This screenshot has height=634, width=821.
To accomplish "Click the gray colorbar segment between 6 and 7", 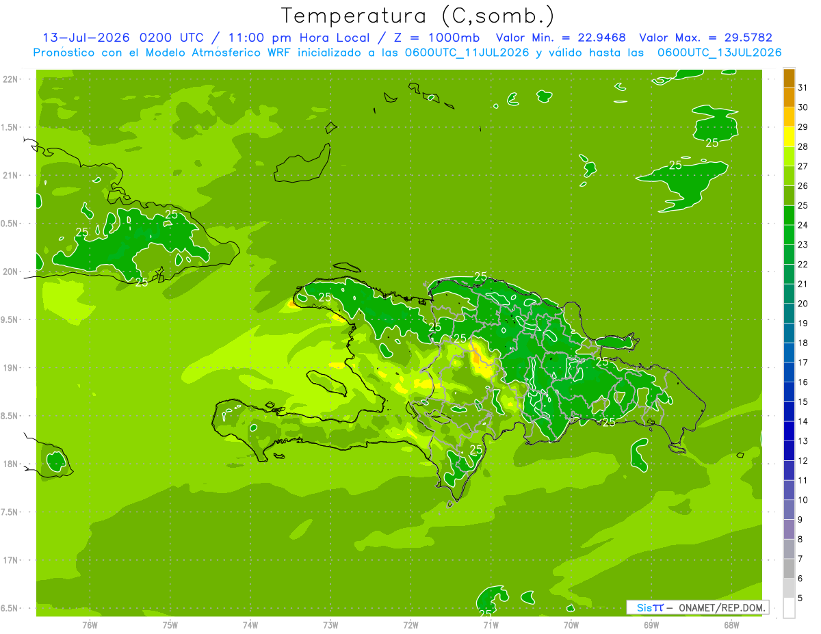I will pos(789,569).
